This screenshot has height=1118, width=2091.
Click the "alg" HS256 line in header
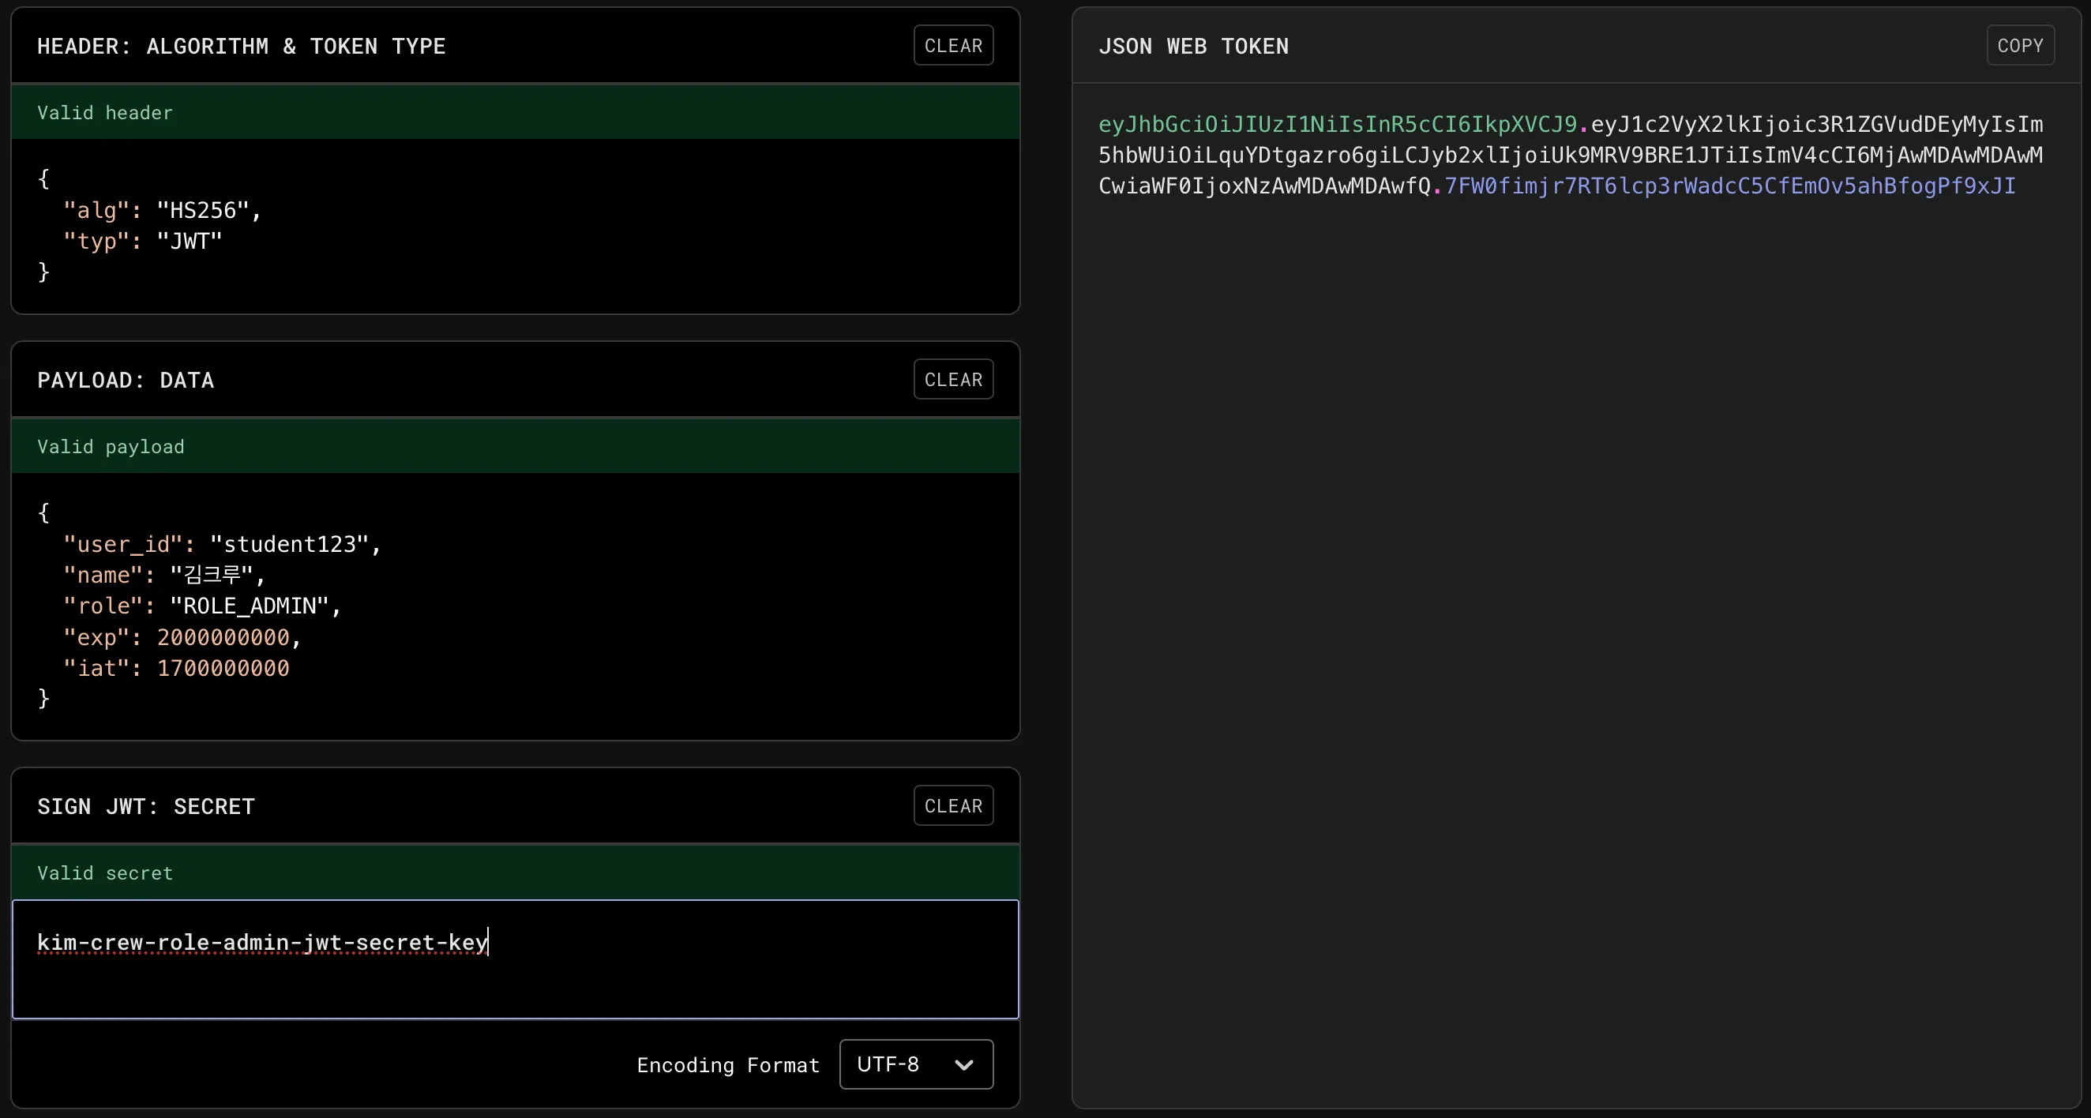click(x=163, y=210)
